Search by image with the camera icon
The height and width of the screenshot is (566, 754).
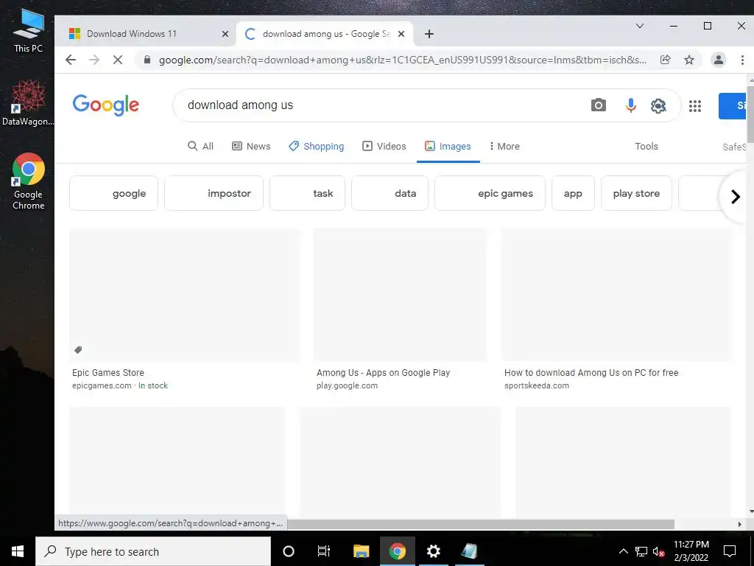598,105
